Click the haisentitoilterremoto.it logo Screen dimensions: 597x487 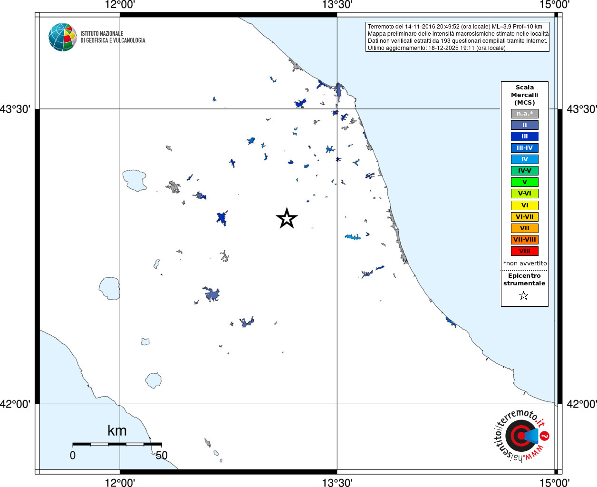click(522, 436)
